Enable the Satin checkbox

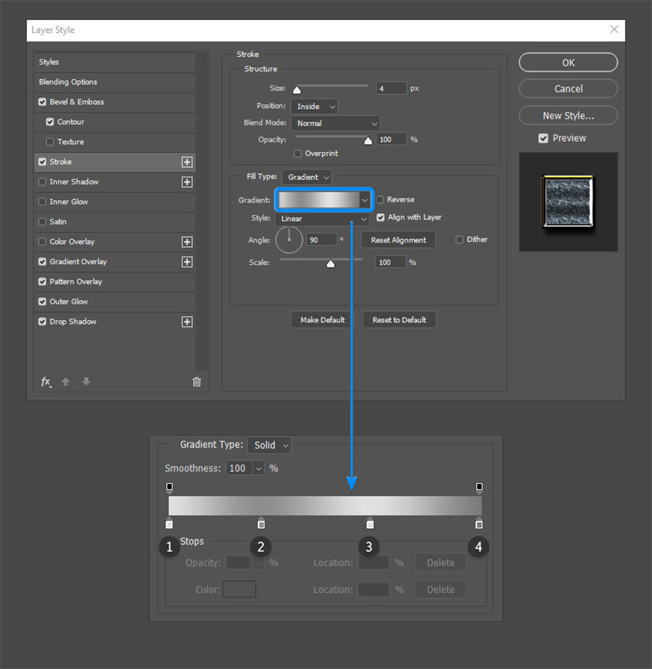[42, 222]
